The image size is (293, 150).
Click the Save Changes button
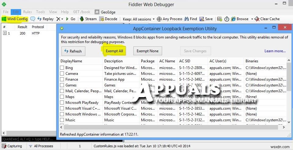click(x=195, y=51)
